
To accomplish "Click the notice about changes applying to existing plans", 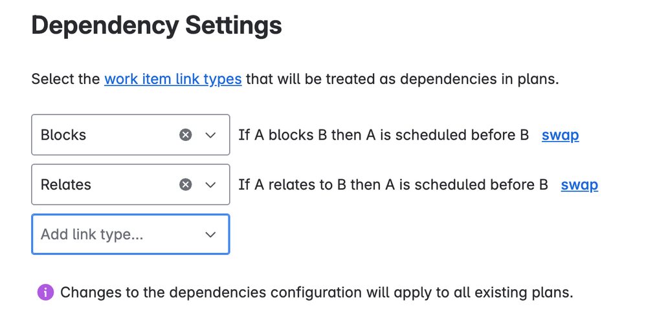I will click(317, 293).
